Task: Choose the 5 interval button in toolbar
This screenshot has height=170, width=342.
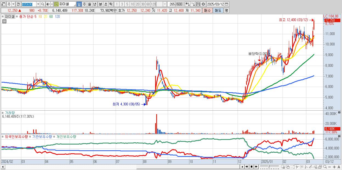Action: pyautogui.click(x=127, y=4)
